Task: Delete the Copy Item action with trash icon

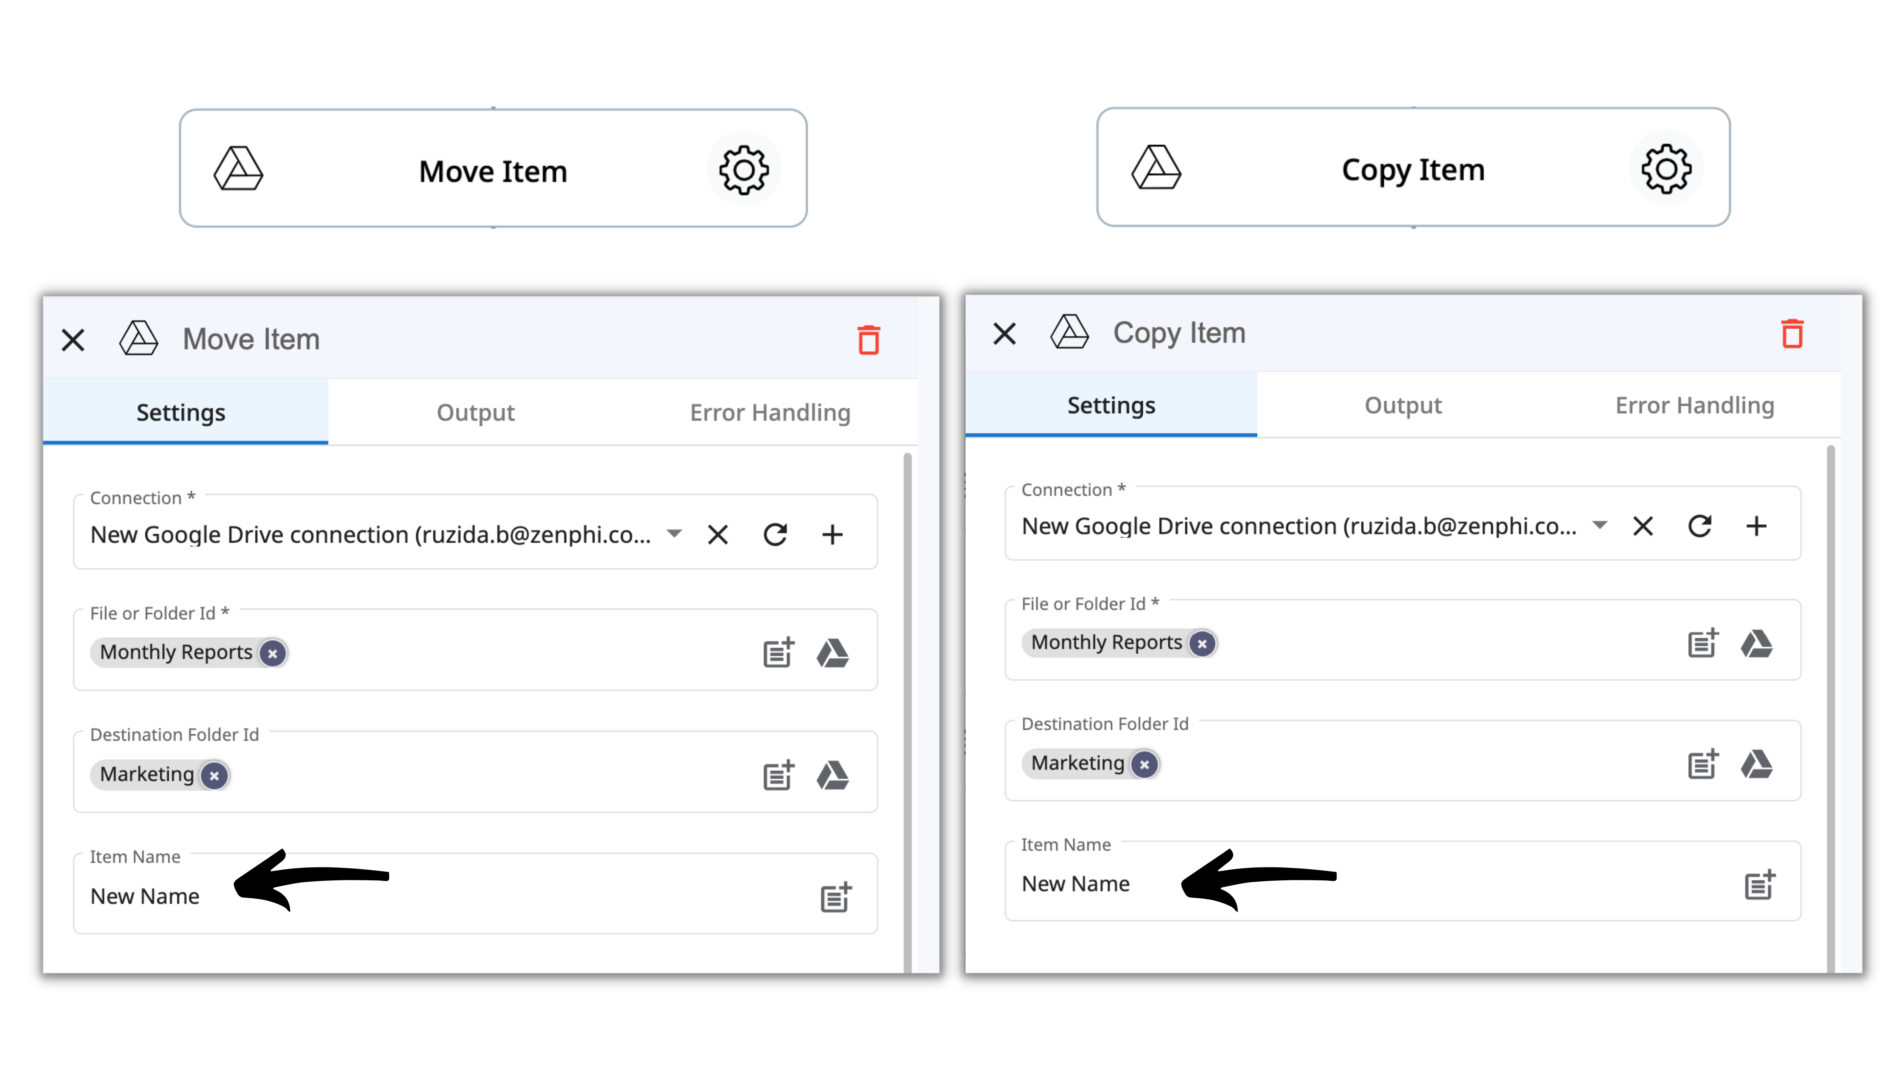Action: coord(1792,334)
